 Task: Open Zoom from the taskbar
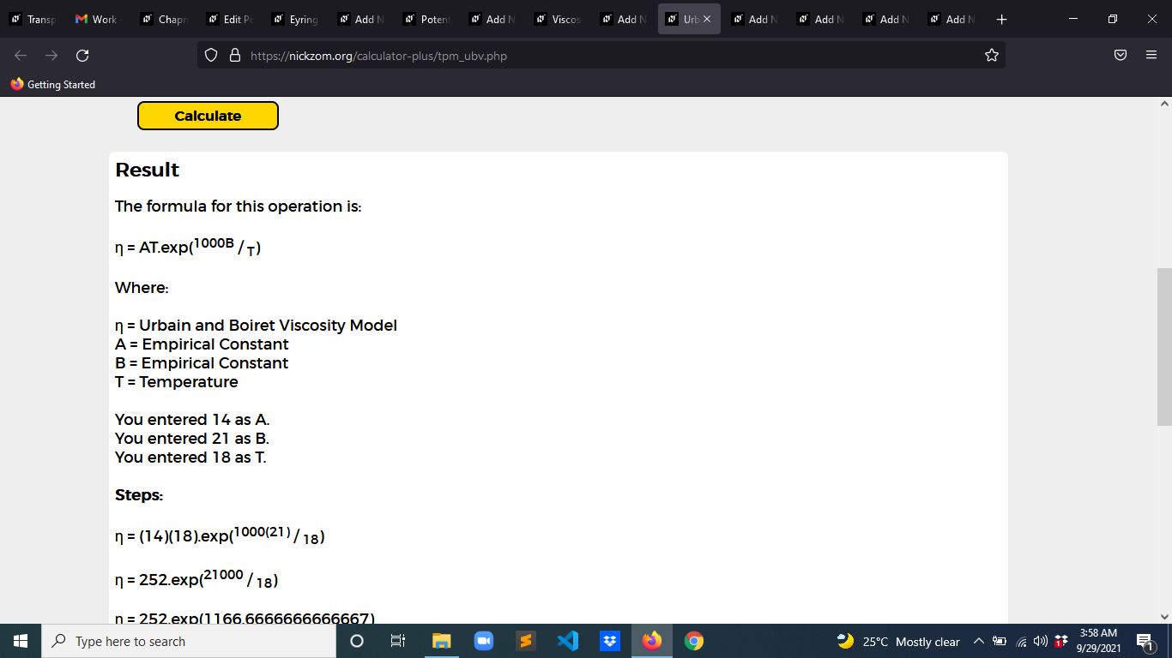483,641
